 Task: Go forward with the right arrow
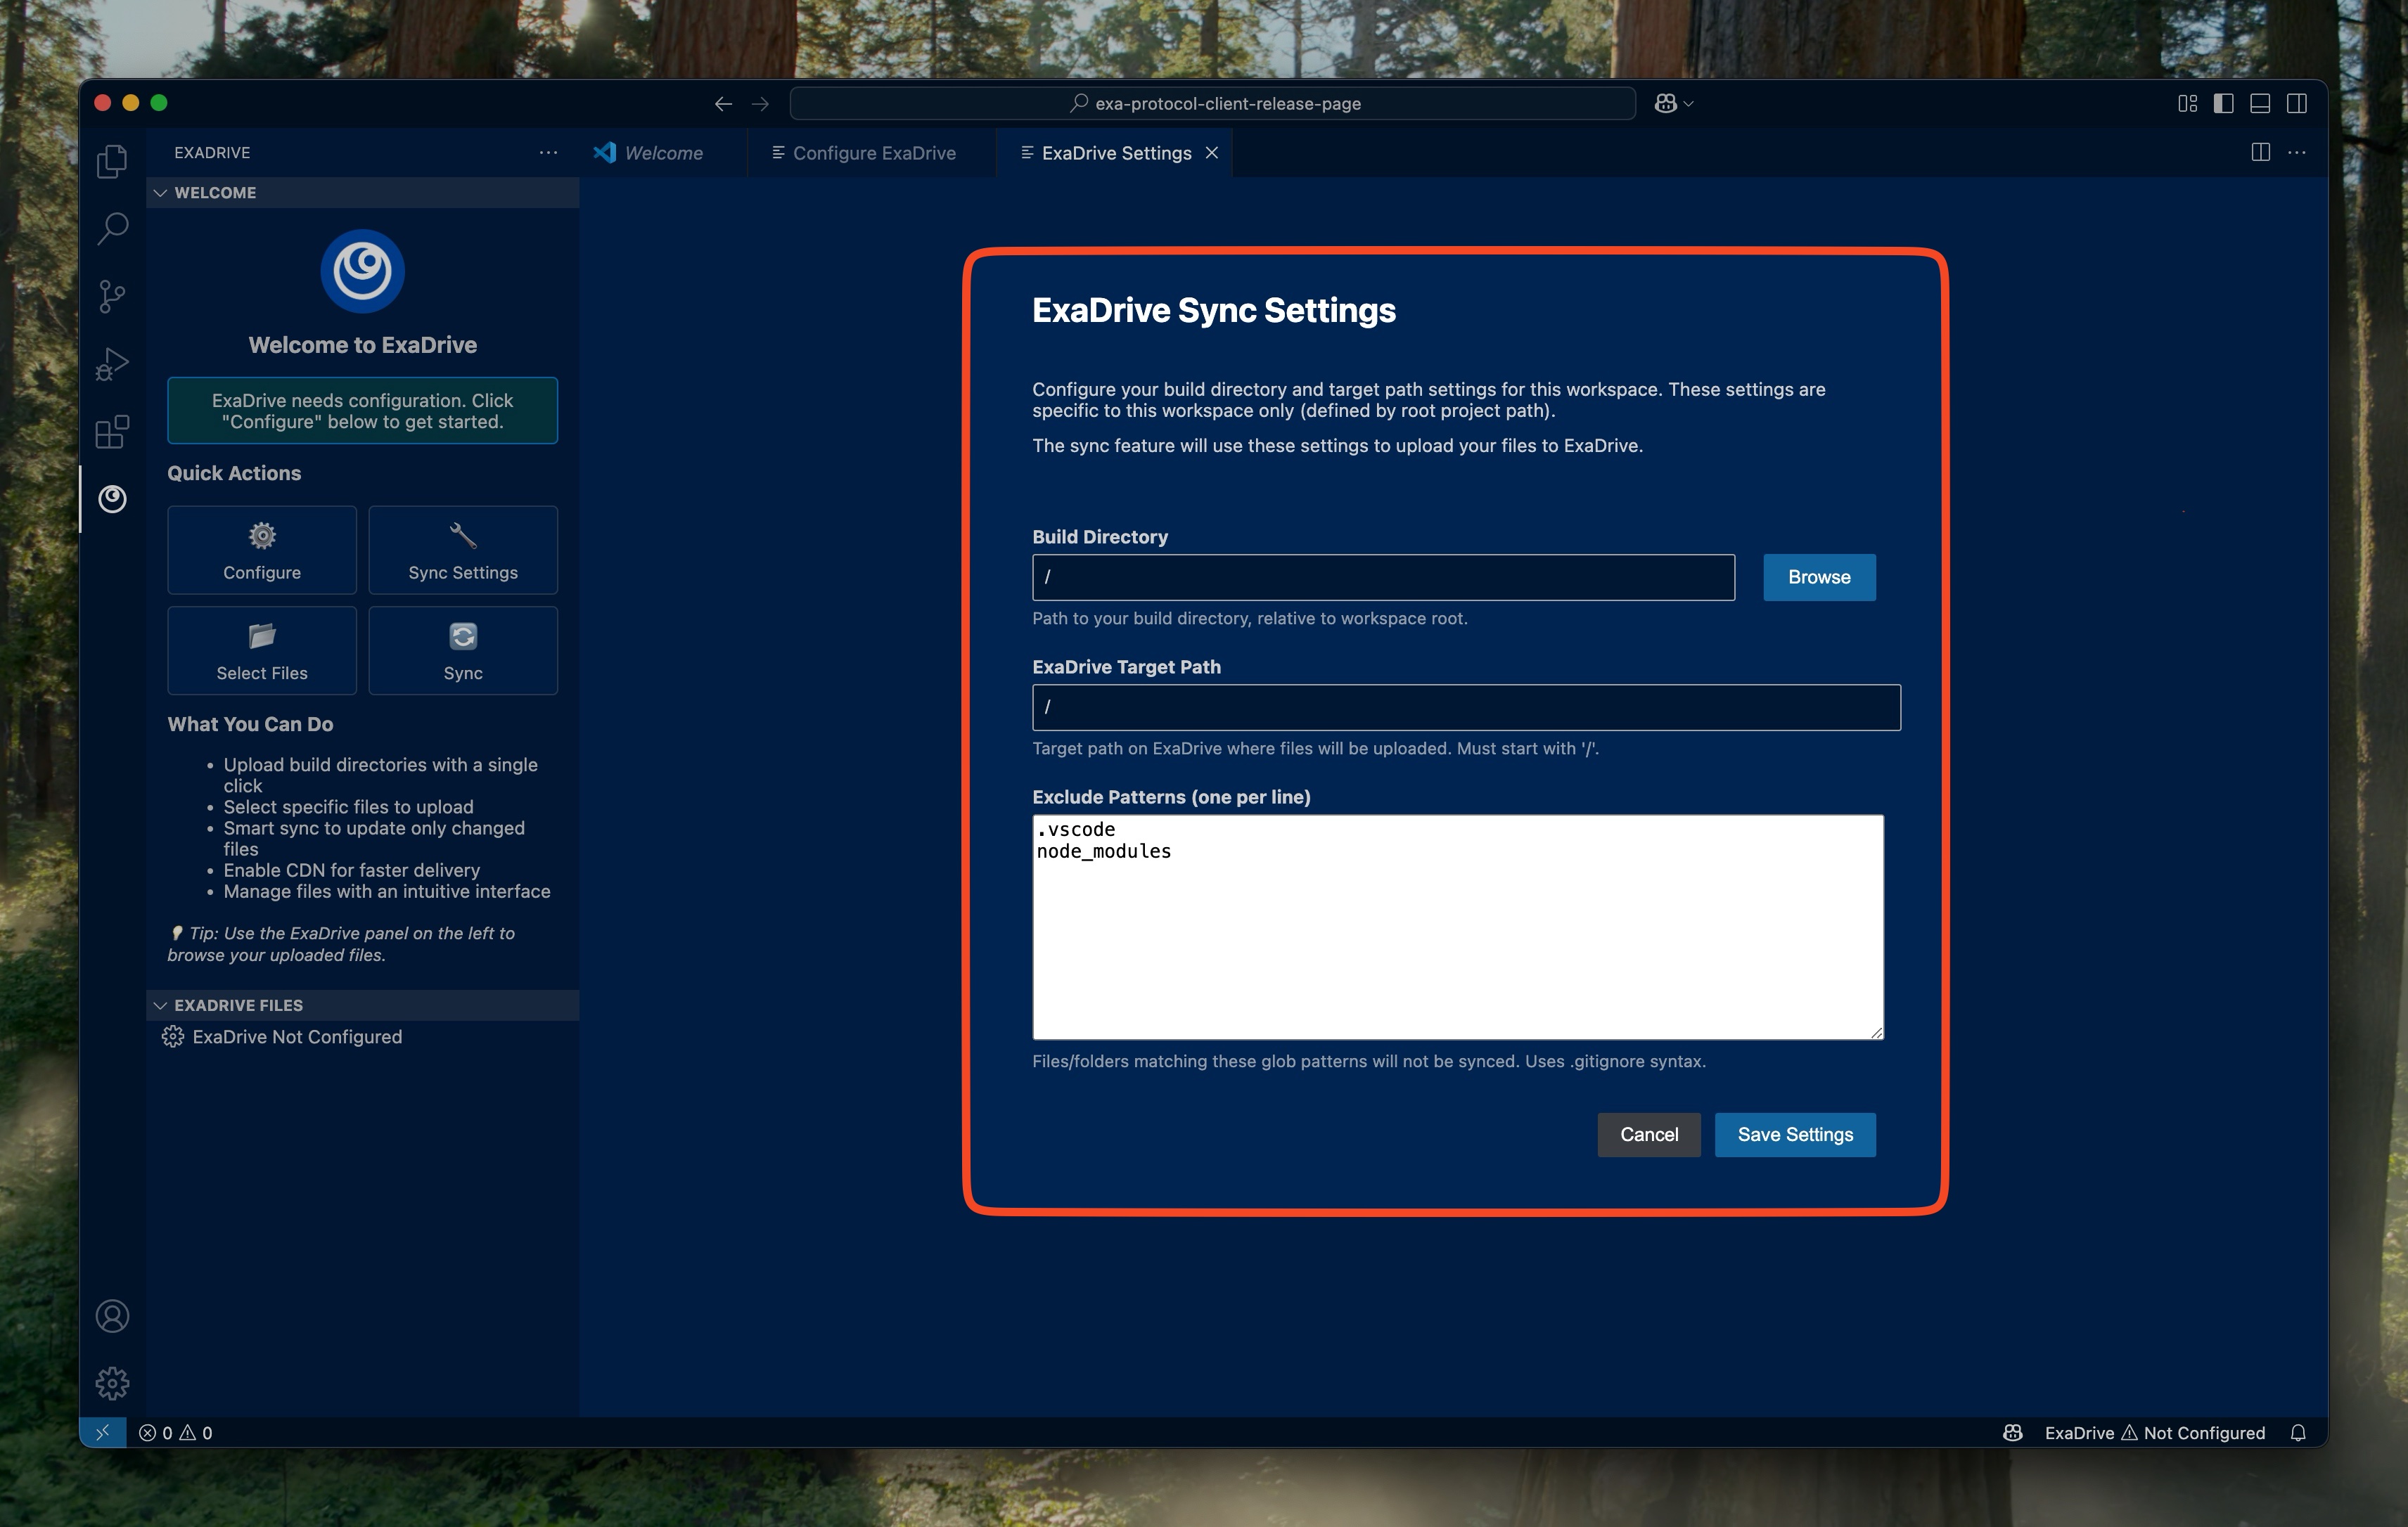click(760, 104)
